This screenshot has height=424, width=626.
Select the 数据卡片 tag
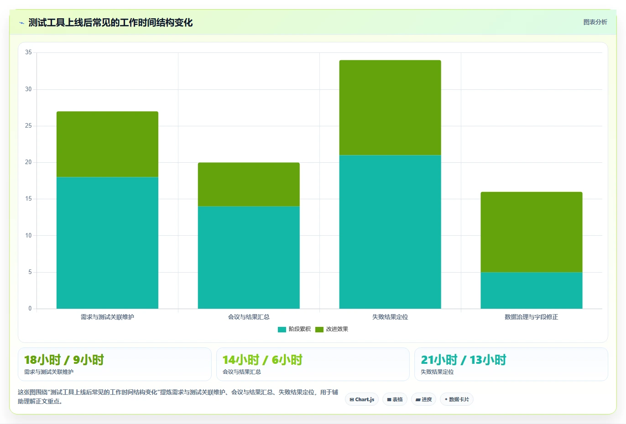coord(457,399)
